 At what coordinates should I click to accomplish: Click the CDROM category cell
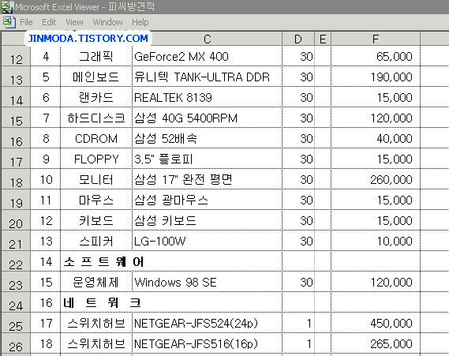click(96, 138)
